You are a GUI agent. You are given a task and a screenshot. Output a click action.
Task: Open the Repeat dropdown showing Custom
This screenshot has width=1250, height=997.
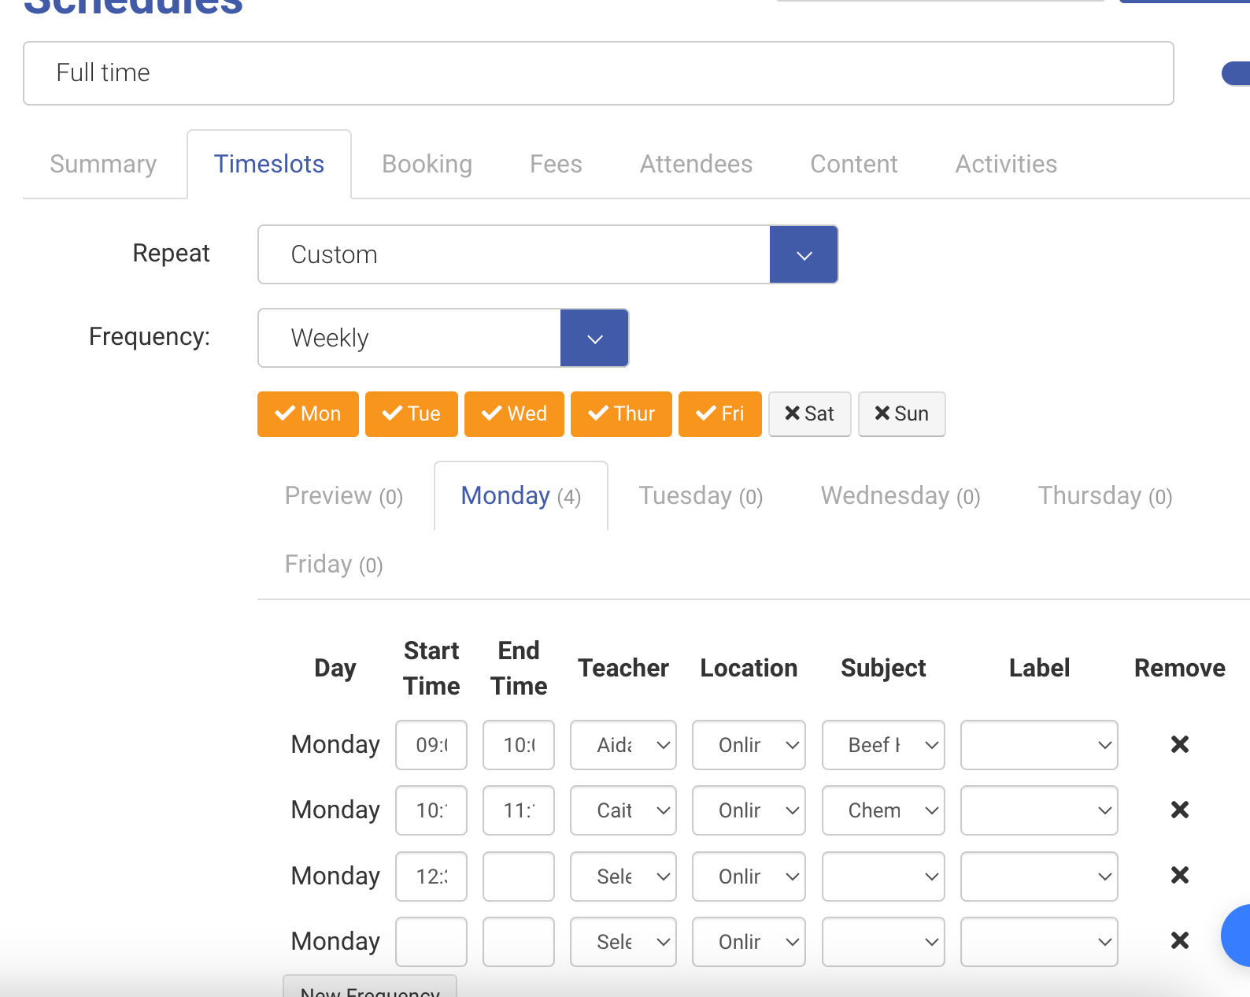(x=803, y=254)
